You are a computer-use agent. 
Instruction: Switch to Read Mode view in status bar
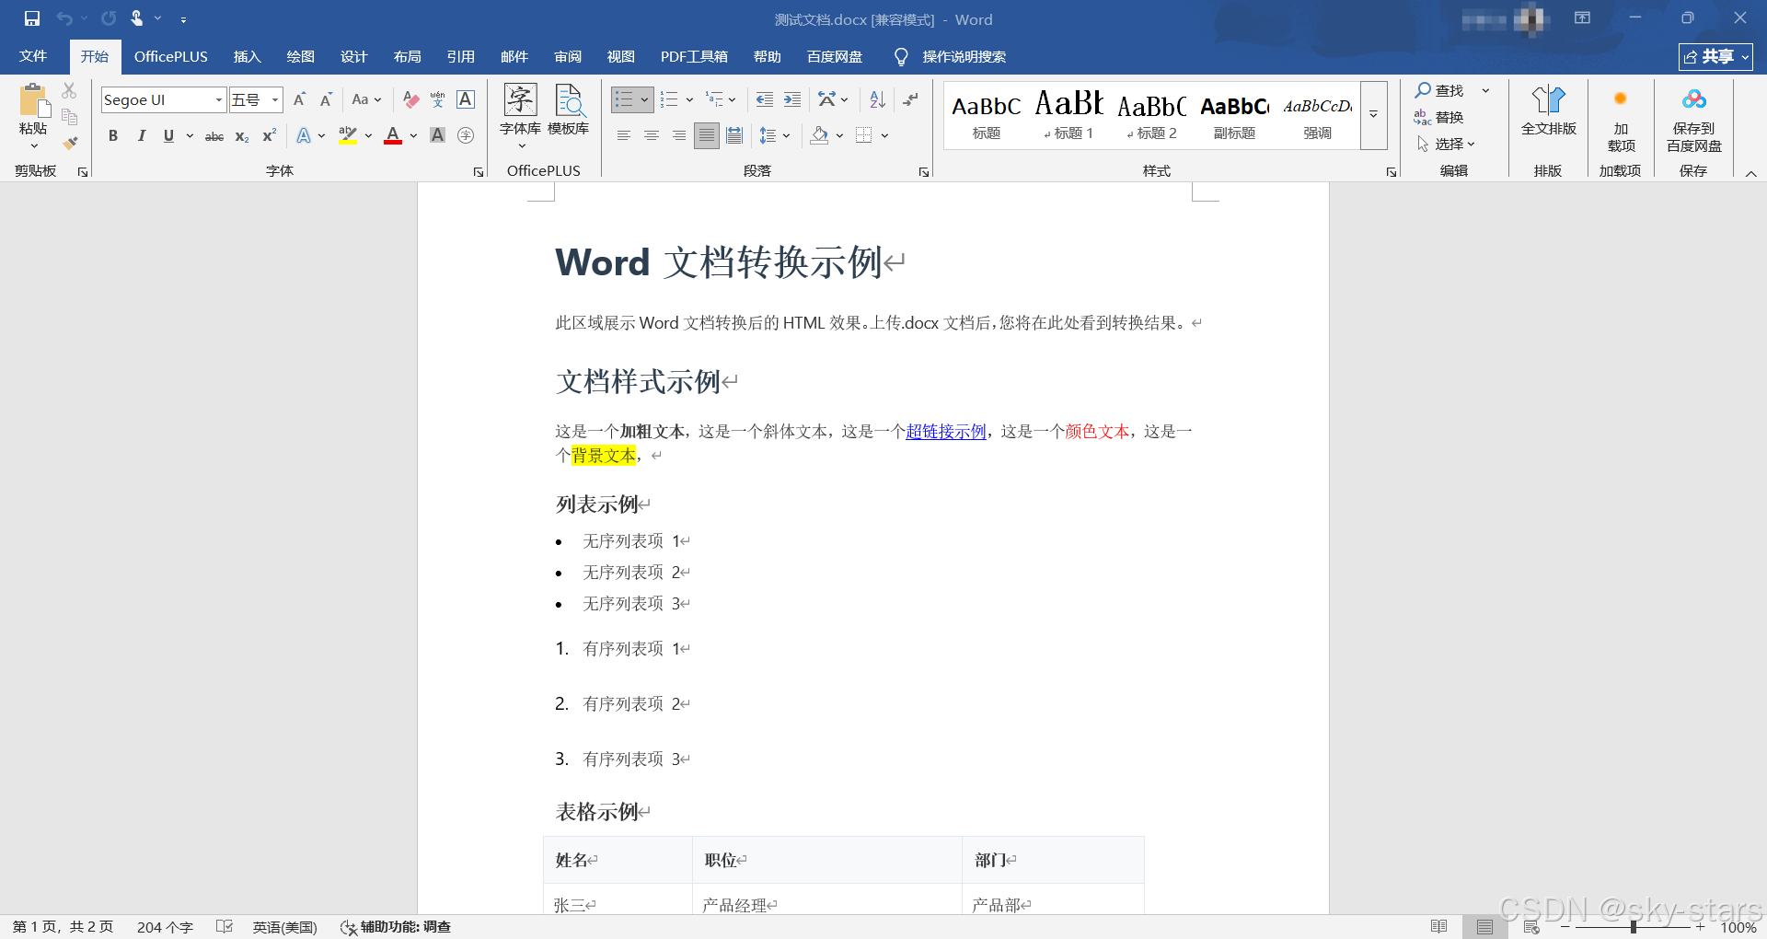click(x=1439, y=926)
